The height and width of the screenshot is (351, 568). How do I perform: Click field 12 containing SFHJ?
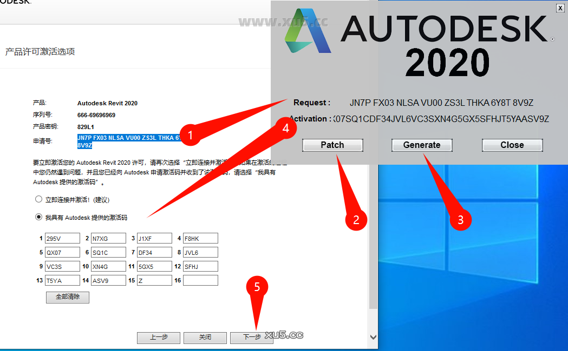(x=200, y=266)
